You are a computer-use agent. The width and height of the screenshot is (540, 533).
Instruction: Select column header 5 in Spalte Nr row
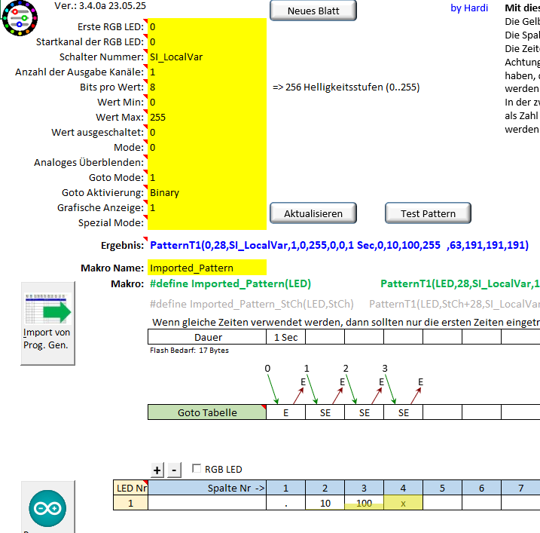(x=442, y=488)
